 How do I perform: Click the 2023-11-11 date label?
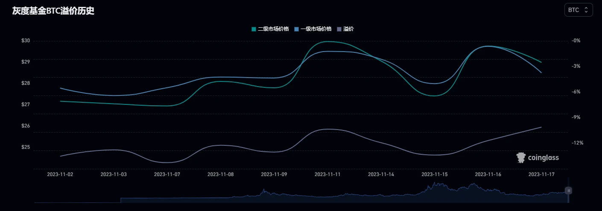click(327, 174)
